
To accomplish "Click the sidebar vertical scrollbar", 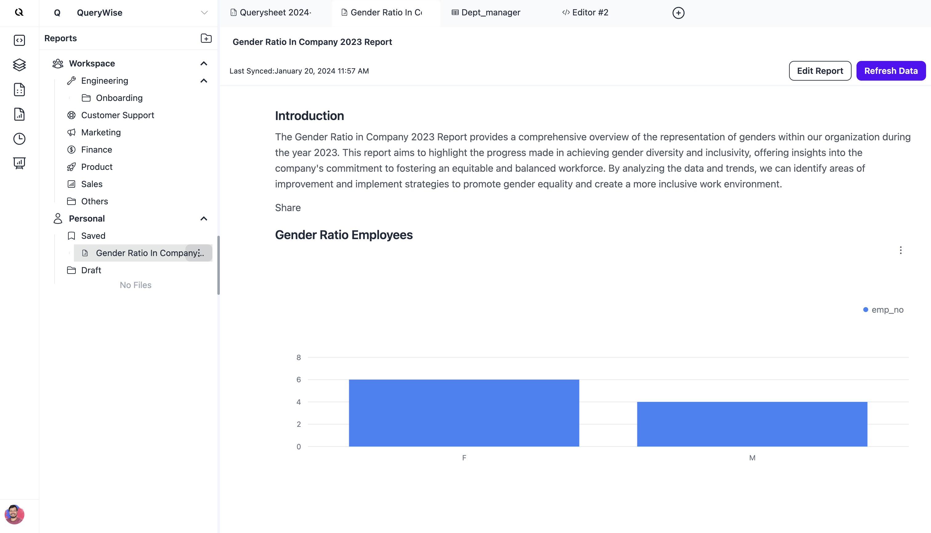I will click(219, 265).
